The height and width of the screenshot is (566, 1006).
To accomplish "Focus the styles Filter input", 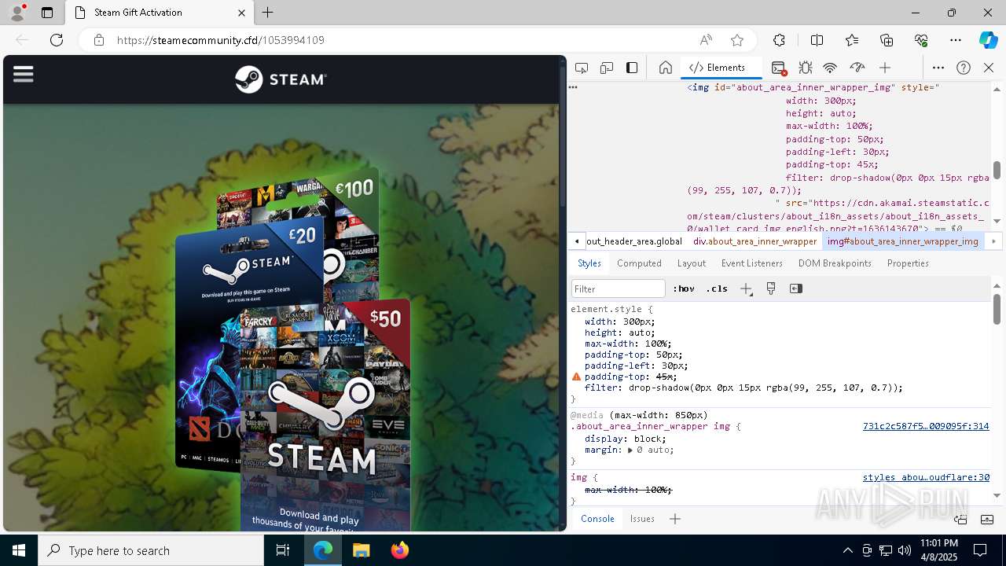I will [619, 289].
